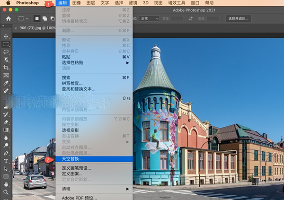Enable New Selection mode in options bar
Image resolution: width=284 pixels, height=200 pixels.
(37, 18)
